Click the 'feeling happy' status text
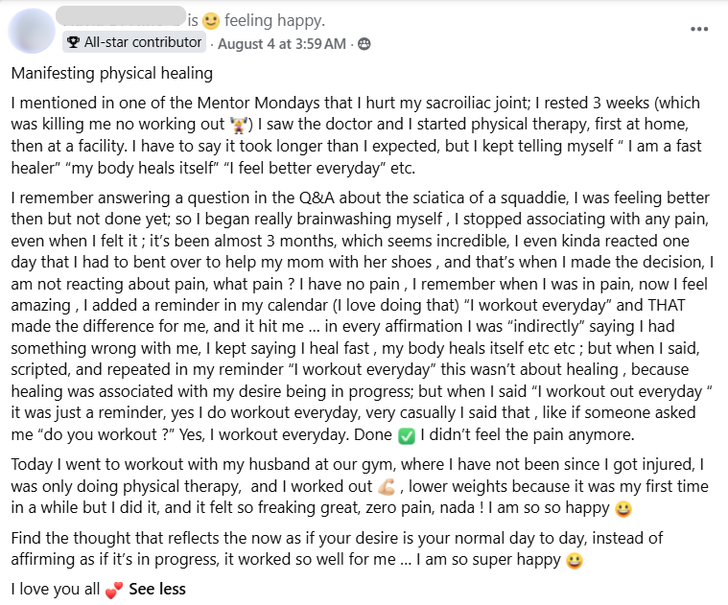The width and height of the screenshot is (728, 605). pyautogui.click(x=275, y=20)
